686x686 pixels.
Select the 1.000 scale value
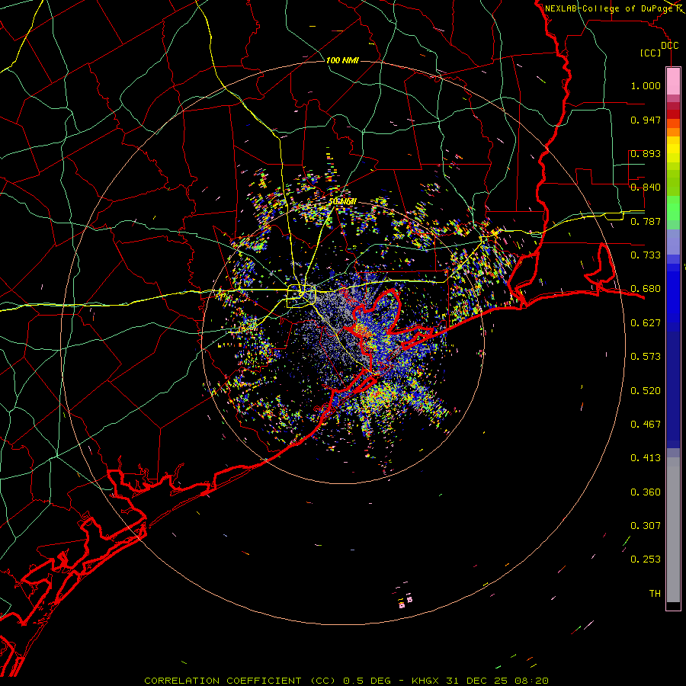tap(646, 85)
